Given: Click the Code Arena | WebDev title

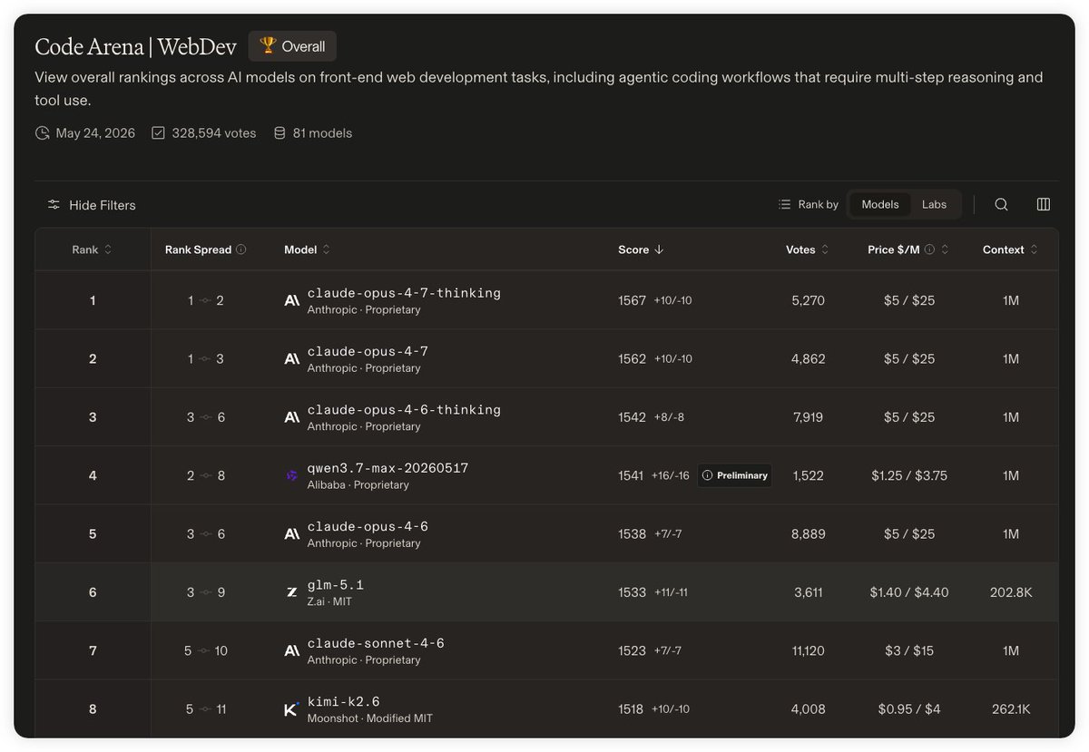Looking at the screenshot, I should (x=135, y=46).
